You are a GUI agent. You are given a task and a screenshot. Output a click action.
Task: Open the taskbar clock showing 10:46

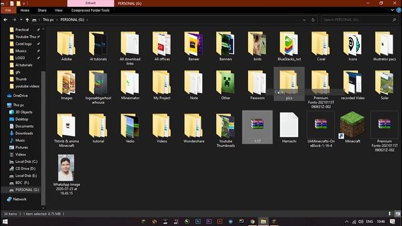click(x=381, y=222)
